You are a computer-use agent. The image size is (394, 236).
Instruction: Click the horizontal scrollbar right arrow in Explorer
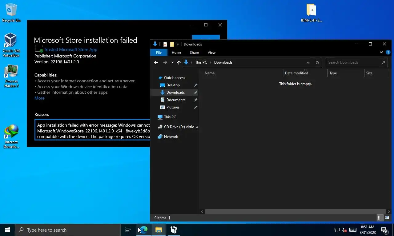pyautogui.click(x=389, y=211)
